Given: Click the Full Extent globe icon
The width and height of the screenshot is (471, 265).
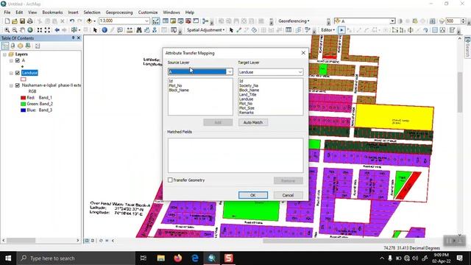Looking at the screenshot, I should point(30,30).
